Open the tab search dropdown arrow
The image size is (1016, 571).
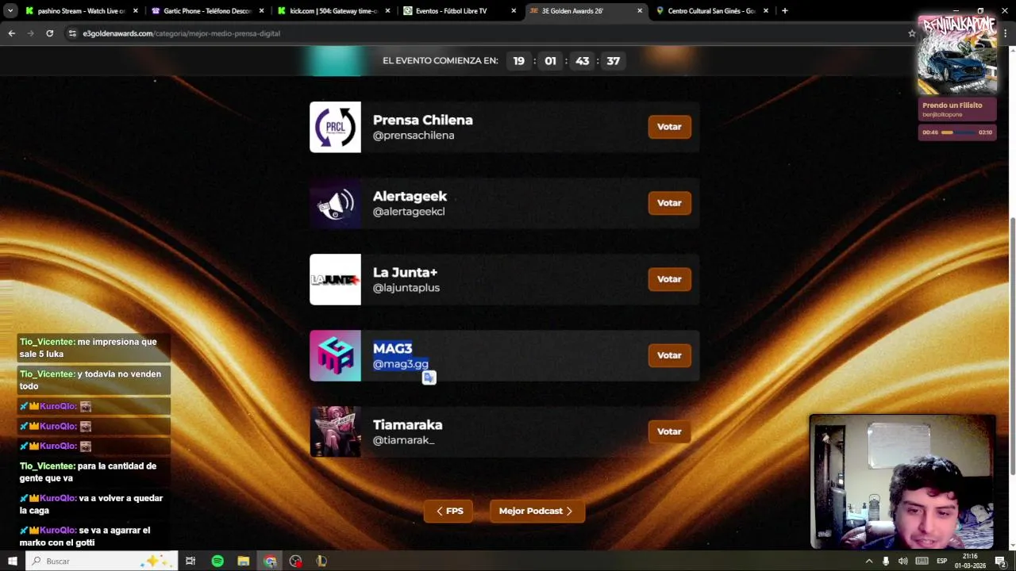coord(10,11)
